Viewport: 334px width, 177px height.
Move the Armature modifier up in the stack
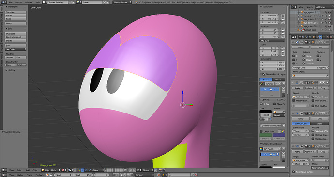point(320,82)
